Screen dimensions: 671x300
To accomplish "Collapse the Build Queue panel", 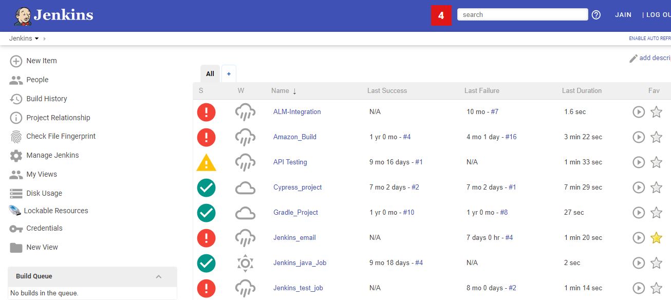I will coord(159,276).
